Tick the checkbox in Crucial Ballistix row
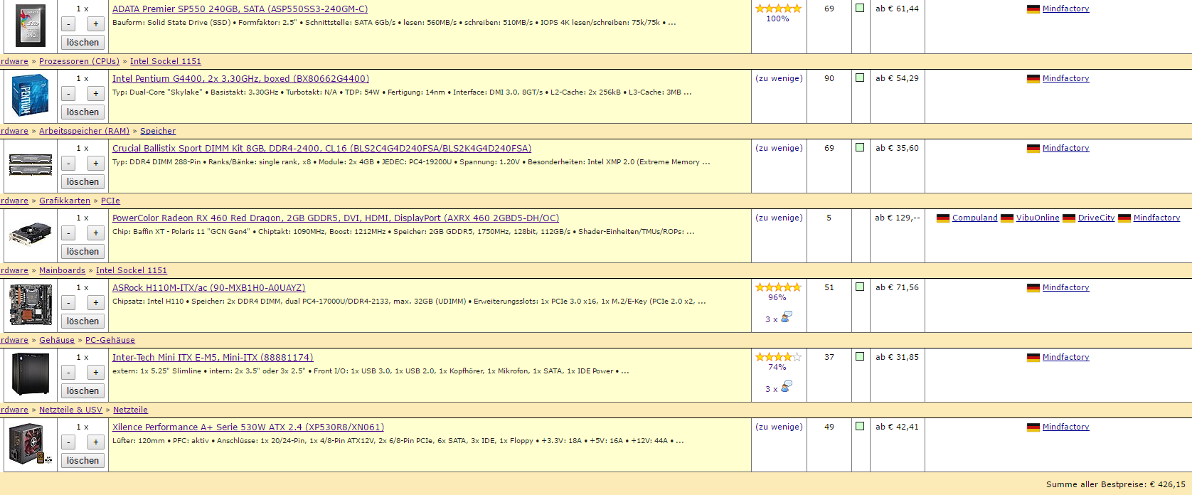 (860, 147)
